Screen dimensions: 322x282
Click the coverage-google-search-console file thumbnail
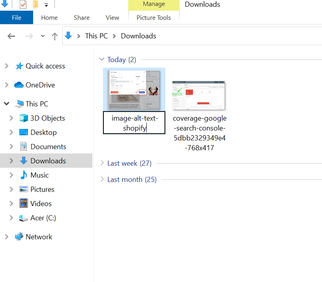click(198, 95)
